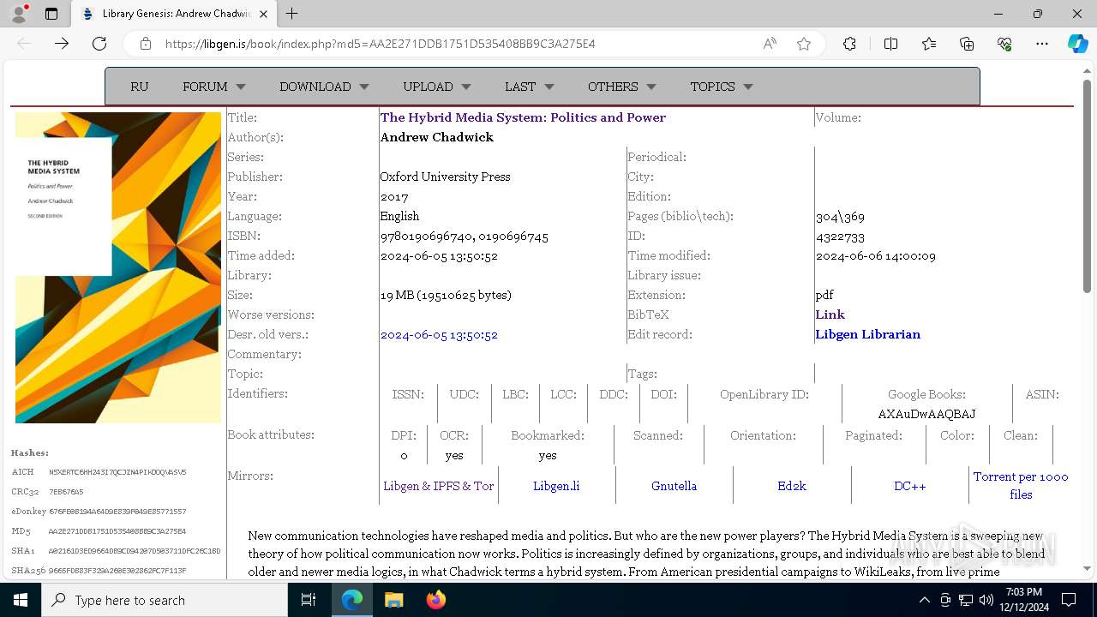The image size is (1097, 617).
Task: View site information lock icon
Action: pyautogui.click(x=146, y=44)
